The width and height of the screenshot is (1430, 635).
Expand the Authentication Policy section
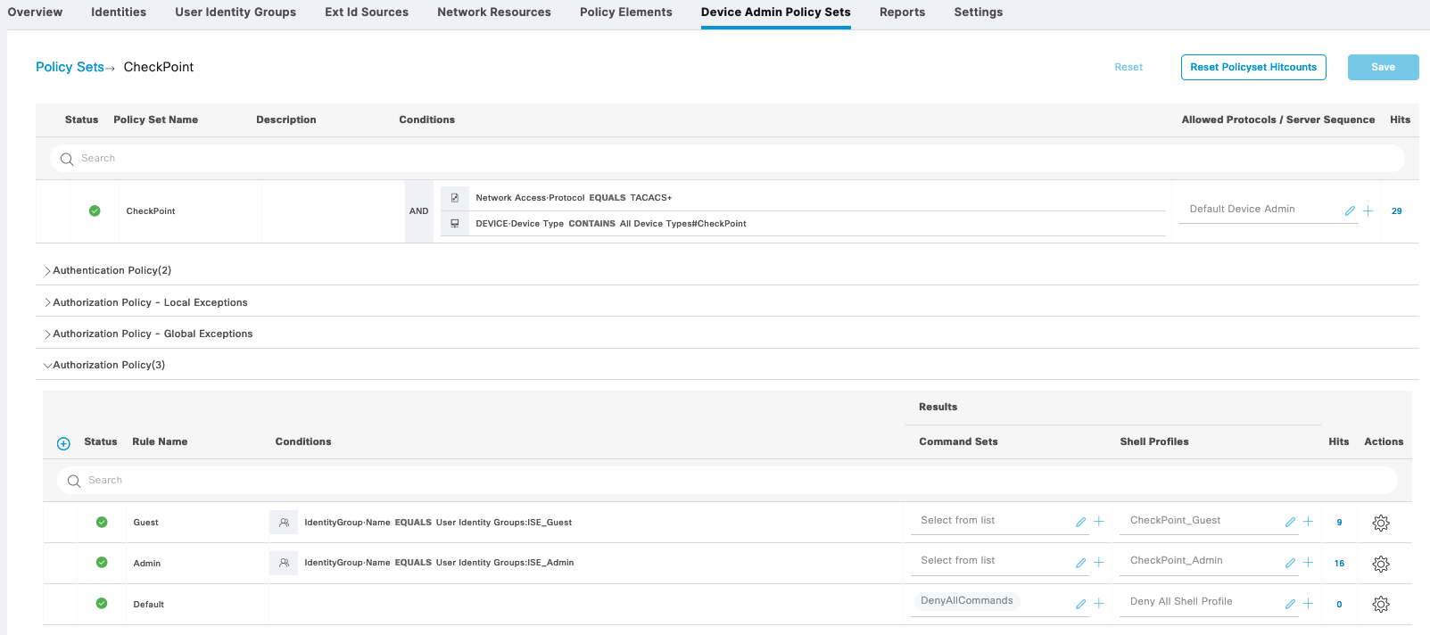click(x=107, y=270)
